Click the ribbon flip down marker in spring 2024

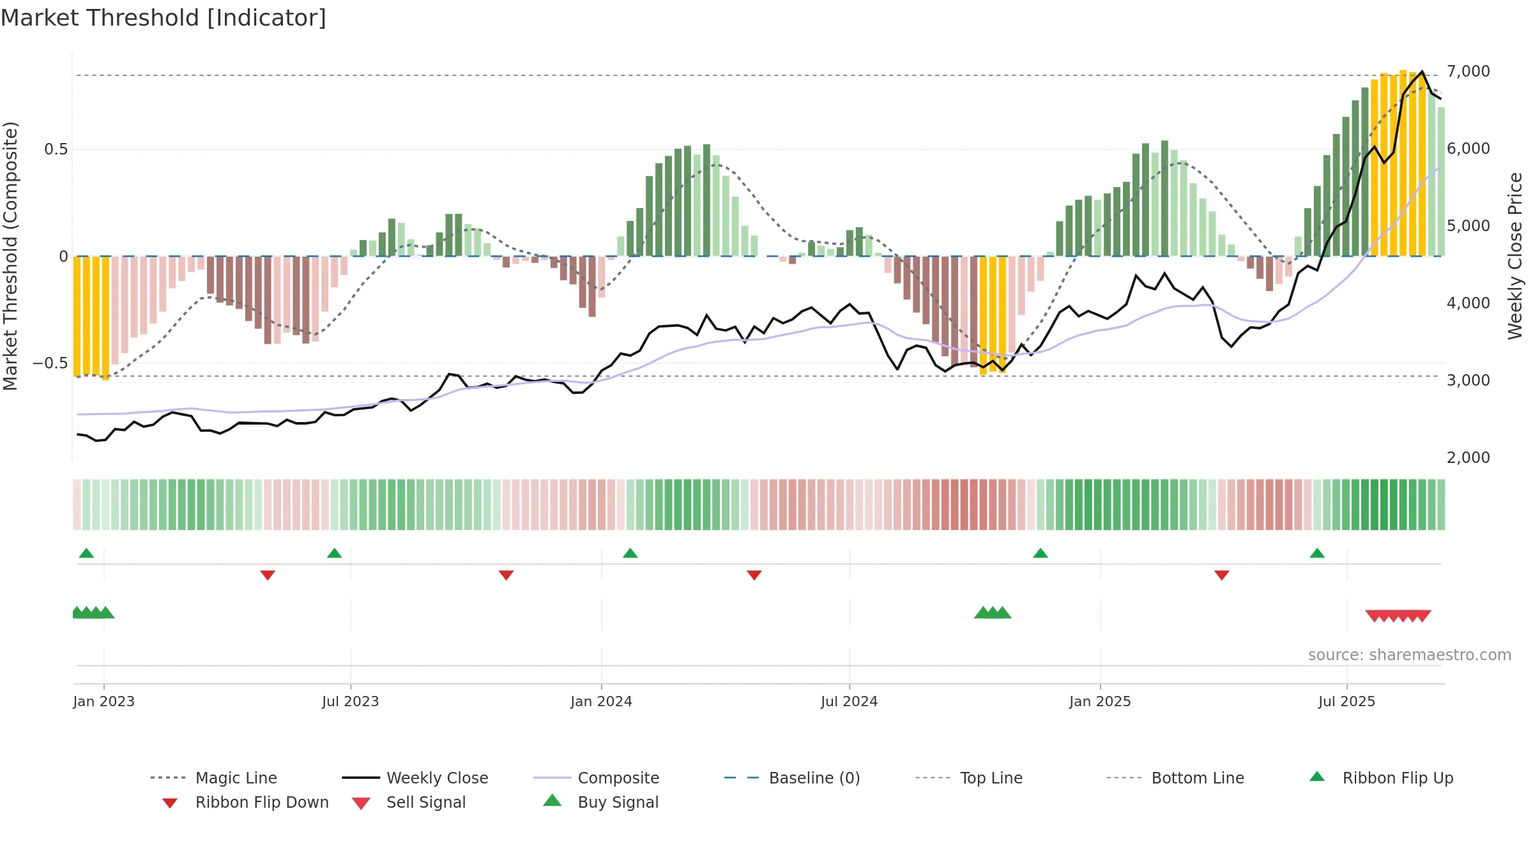[x=754, y=575]
